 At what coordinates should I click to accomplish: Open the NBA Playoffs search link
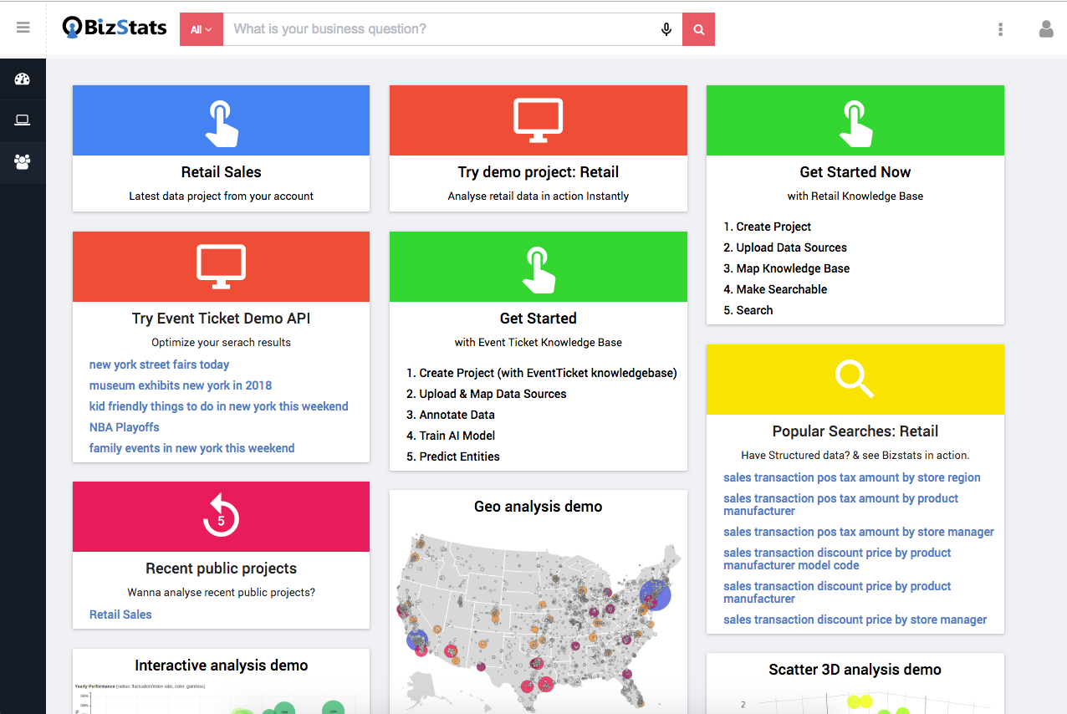[124, 427]
